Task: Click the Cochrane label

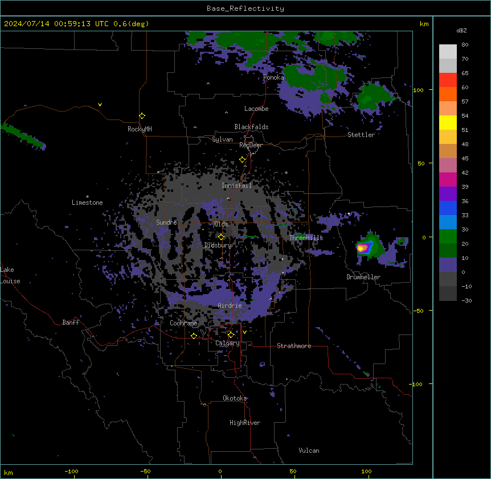Action: coord(184,323)
